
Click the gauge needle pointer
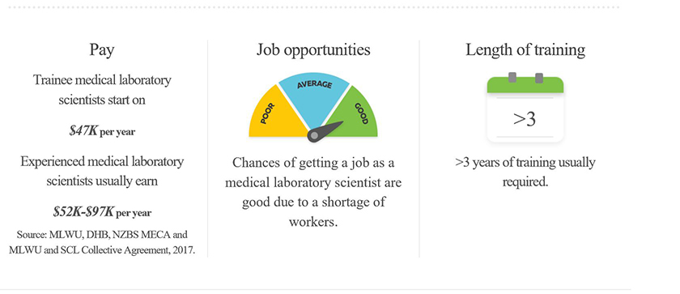point(325,131)
